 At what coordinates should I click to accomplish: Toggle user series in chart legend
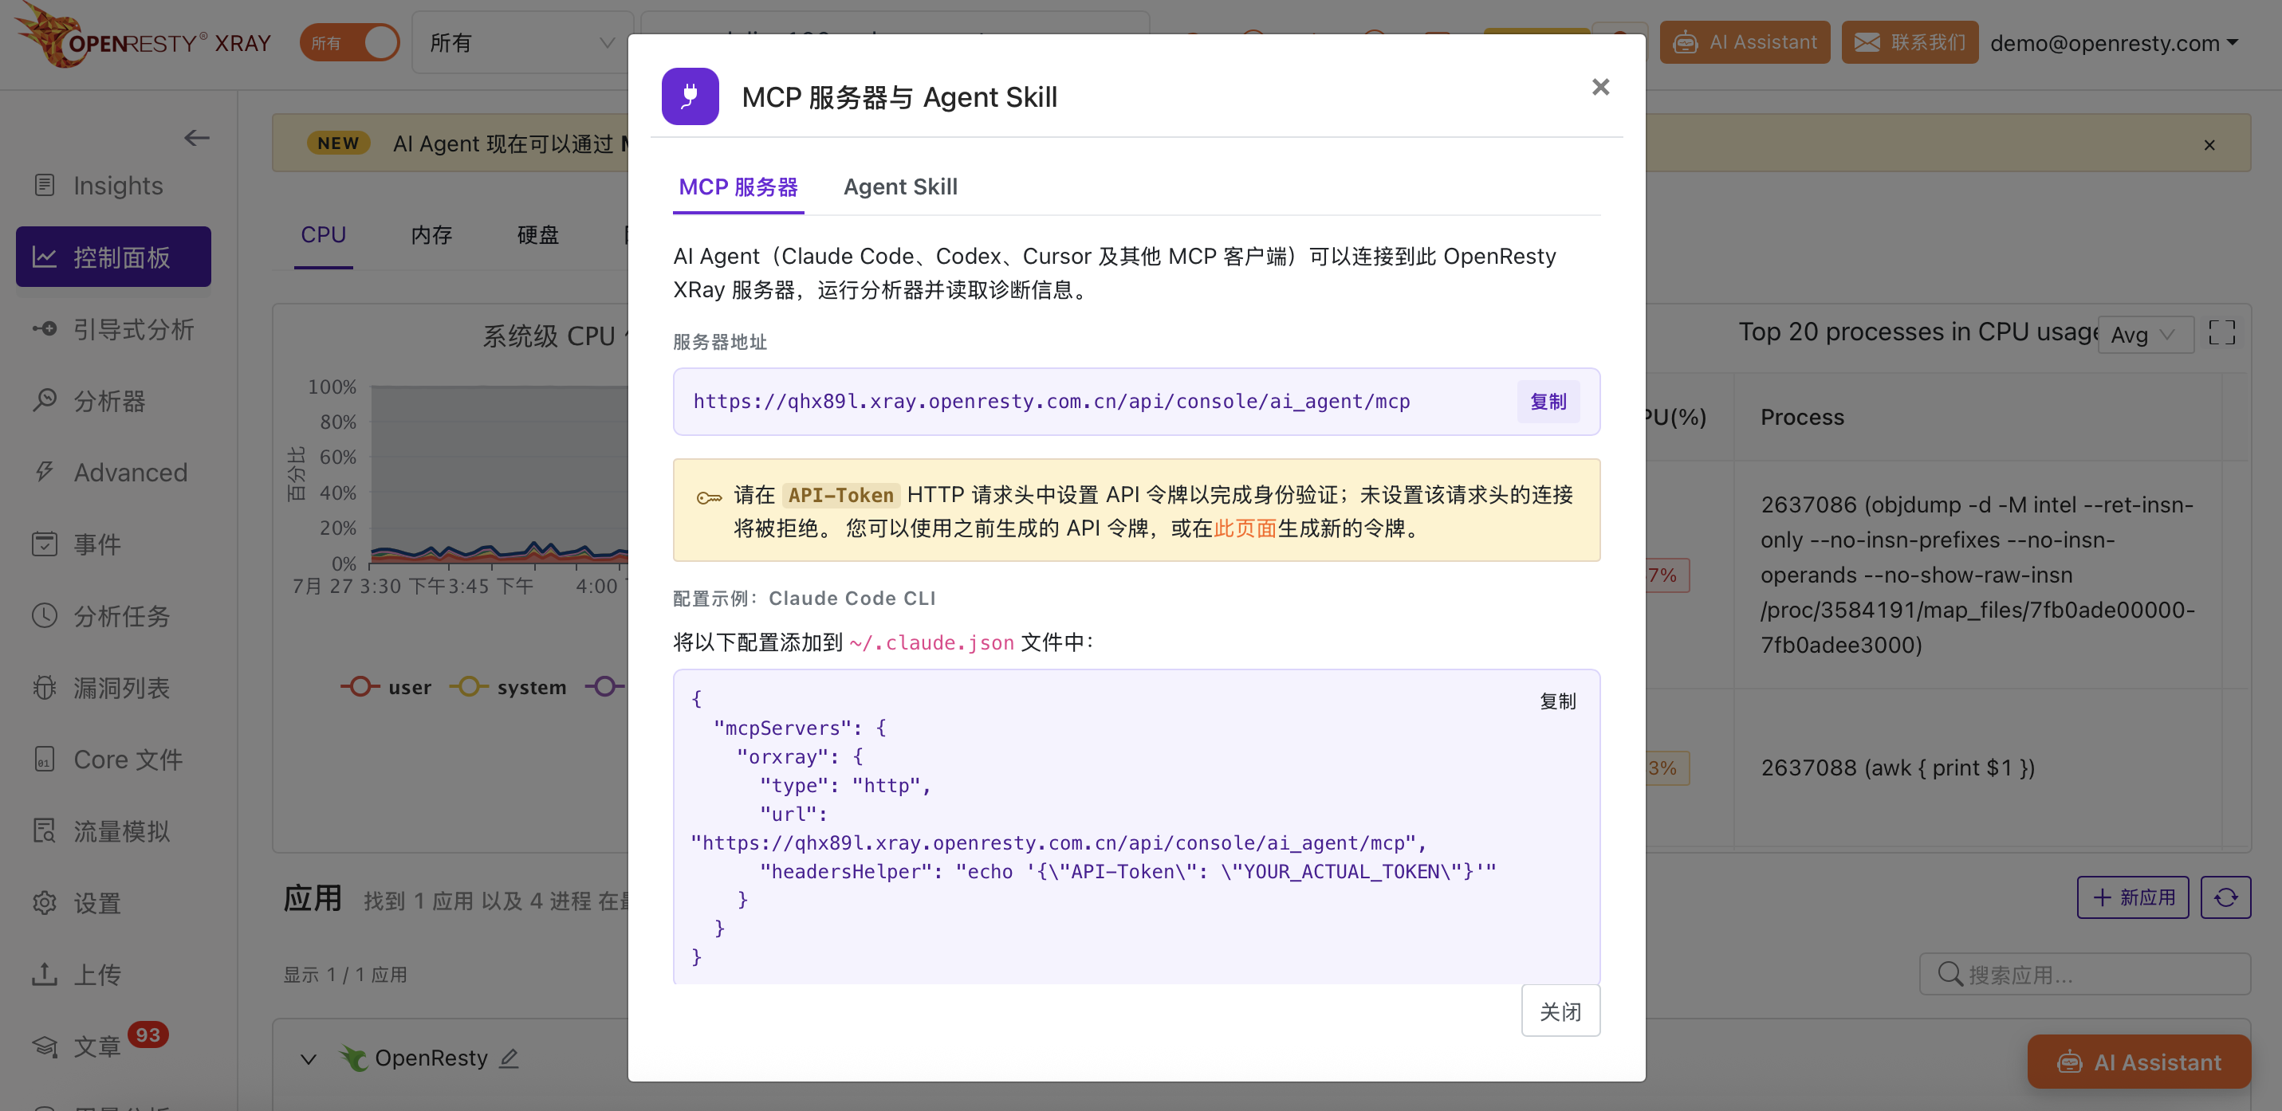click(388, 687)
